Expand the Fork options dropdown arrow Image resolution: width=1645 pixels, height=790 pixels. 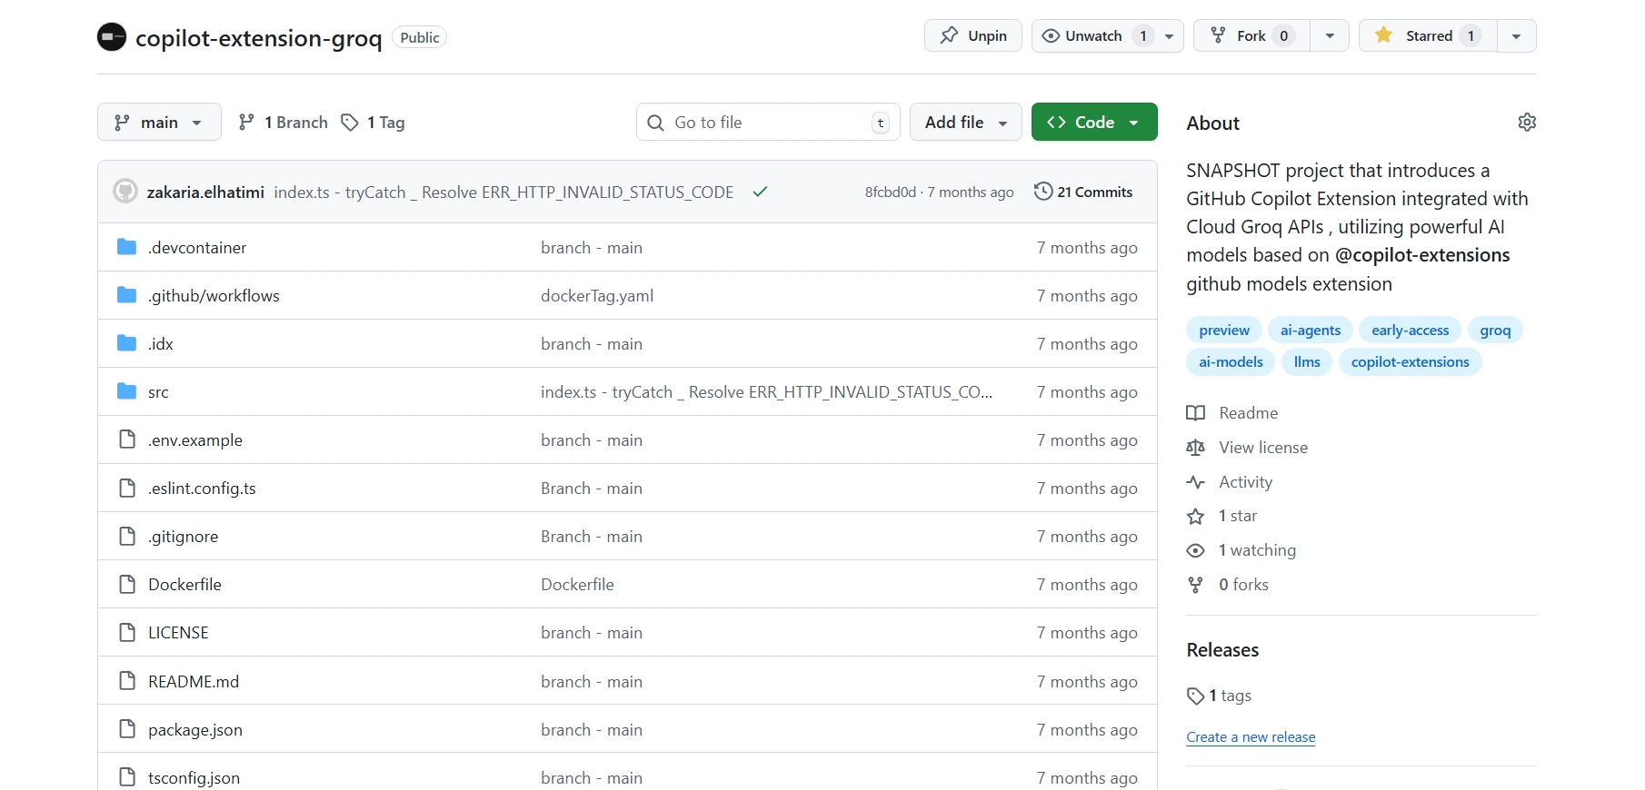tap(1330, 35)
